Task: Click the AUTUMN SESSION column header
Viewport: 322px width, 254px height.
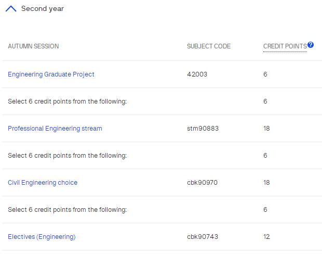Action: point(33,46)
